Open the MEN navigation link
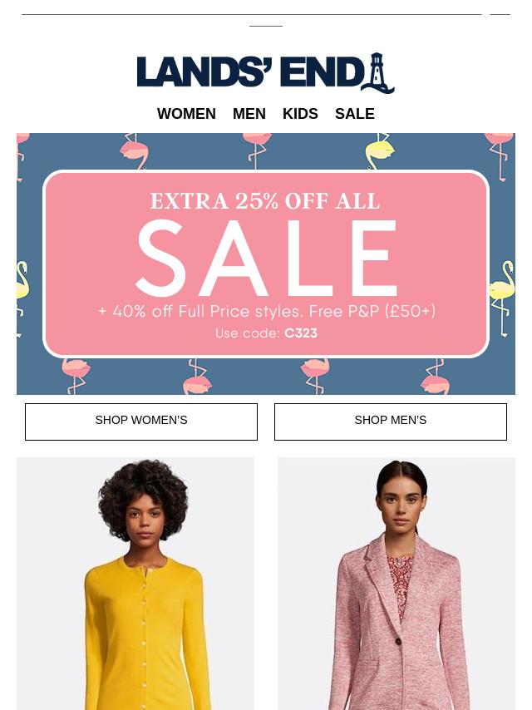 pyautogui.click(x=249, y=114)
